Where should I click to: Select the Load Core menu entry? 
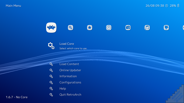67,44
